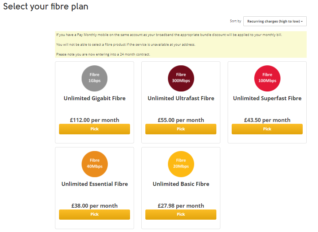Pick the Unlimited Basic Fibre plan
Image resolution: width=318 pixels, height=232 pixels.
click(x=181, y=214)
